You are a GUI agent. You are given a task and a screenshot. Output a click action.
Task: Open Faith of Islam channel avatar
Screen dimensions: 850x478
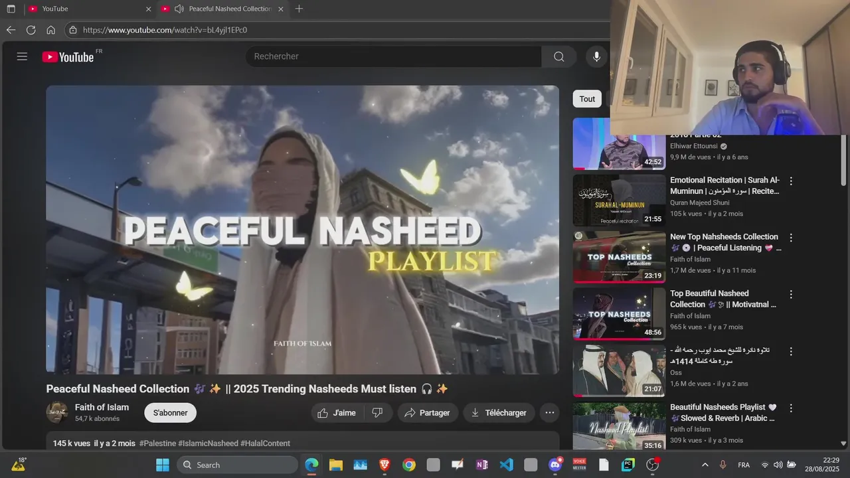pos(57,412)
